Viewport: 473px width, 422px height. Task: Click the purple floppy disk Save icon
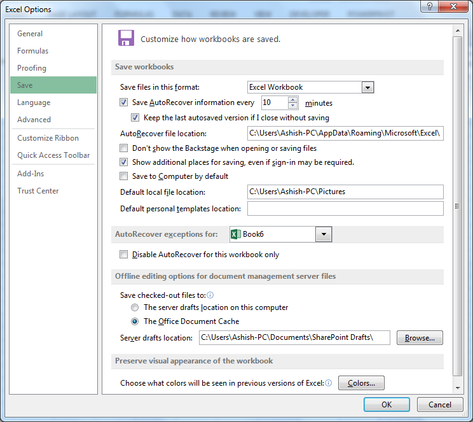pos(126,38)
